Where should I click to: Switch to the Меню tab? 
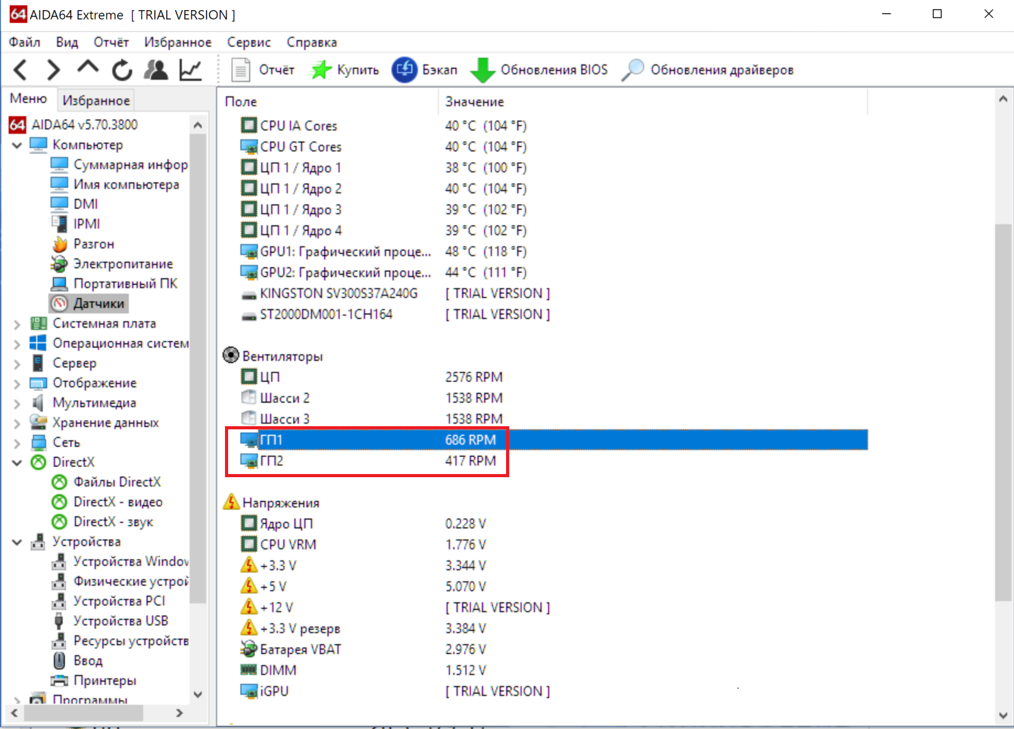coord(28,99)
